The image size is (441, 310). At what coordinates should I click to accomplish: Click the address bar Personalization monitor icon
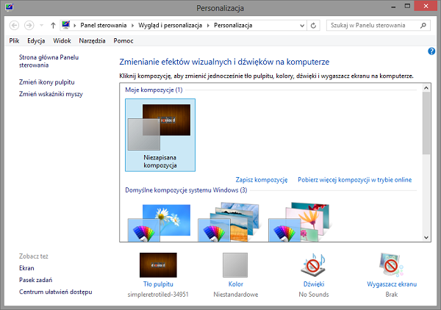66,25
